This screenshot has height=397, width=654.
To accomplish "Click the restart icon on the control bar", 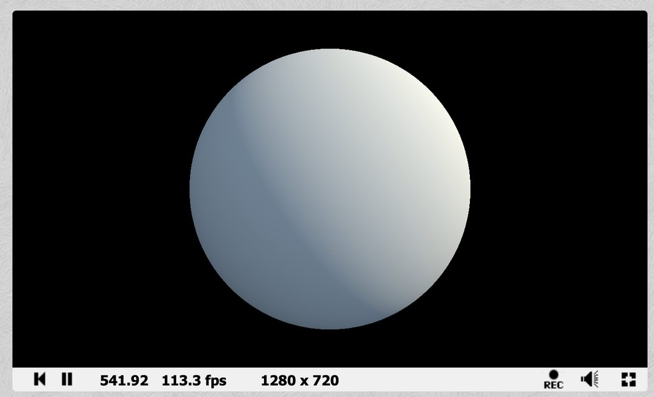I will point(40,379).
